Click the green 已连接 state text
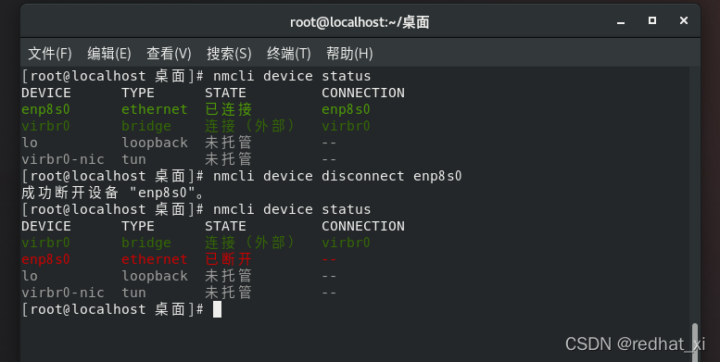The width and height of the screenshot is (720, 362). (x=228, y=109)
